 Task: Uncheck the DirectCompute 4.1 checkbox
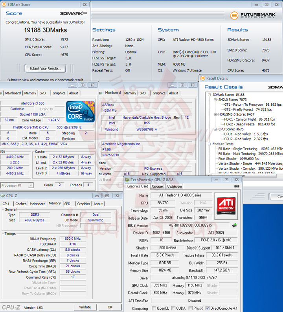[x=208, y=308]
